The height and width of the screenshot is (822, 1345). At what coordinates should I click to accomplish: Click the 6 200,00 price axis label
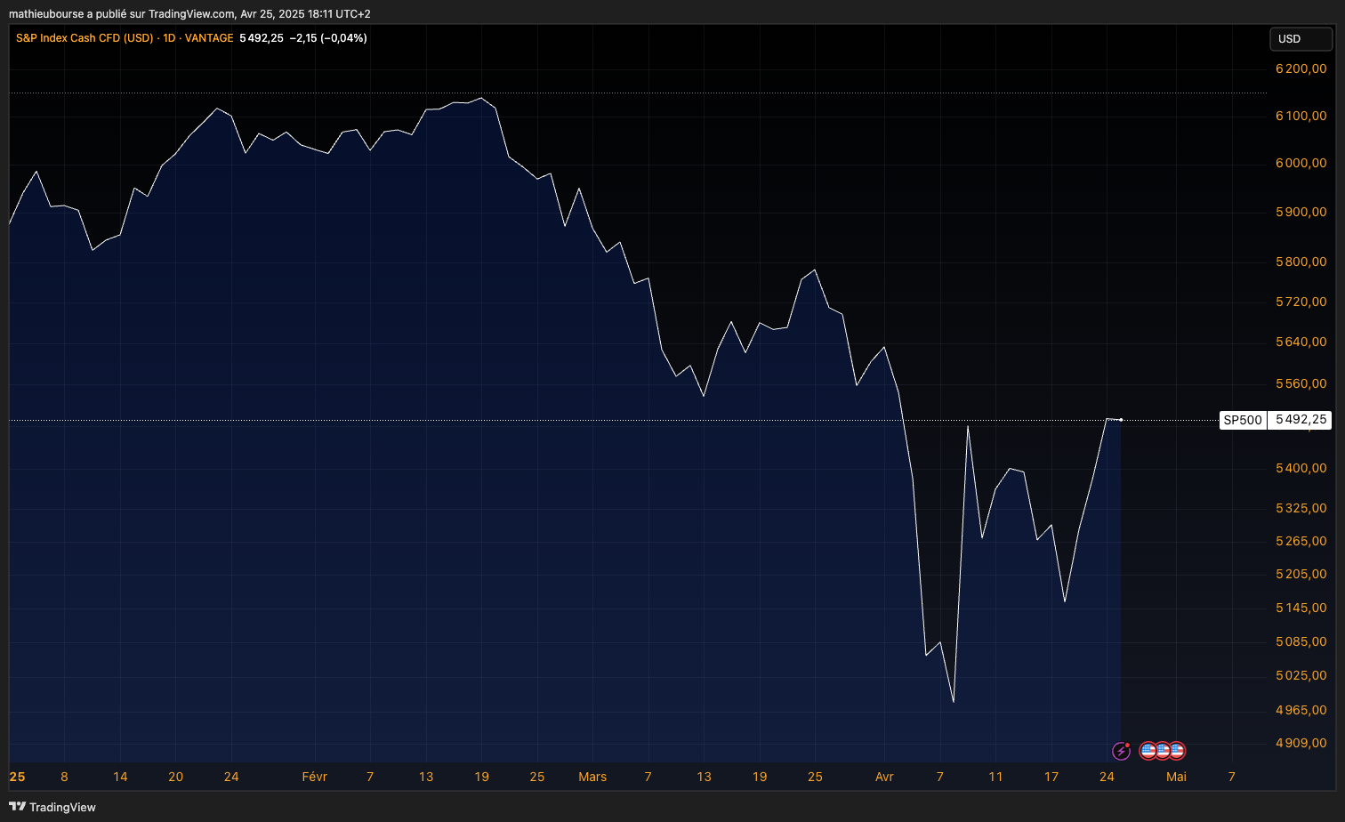[x=1301, y=68]
